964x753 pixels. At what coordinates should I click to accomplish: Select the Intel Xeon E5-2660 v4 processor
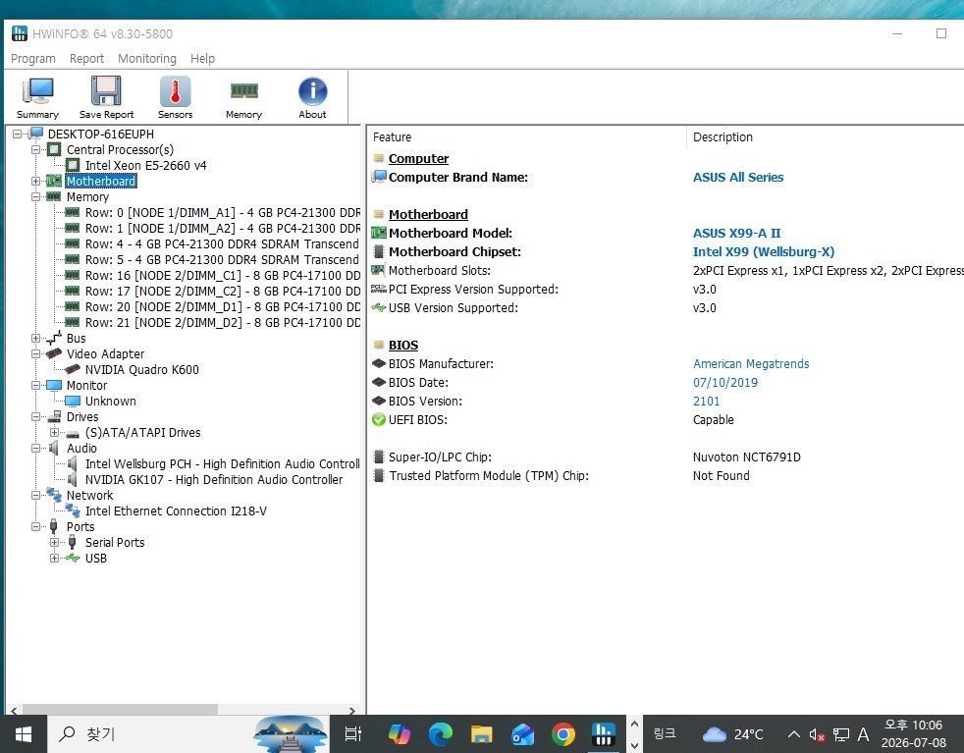point(145,165)
